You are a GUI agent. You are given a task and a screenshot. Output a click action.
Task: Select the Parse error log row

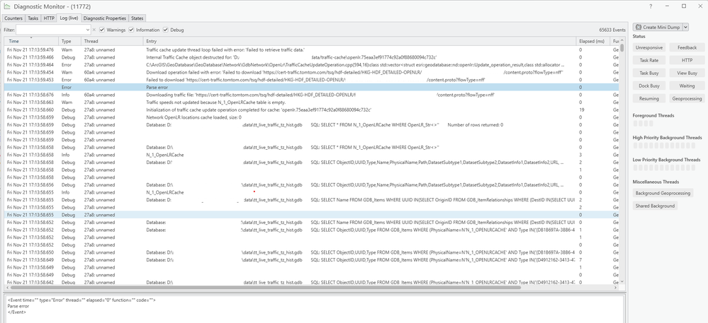pyautogui.click(x=283, y=87)
